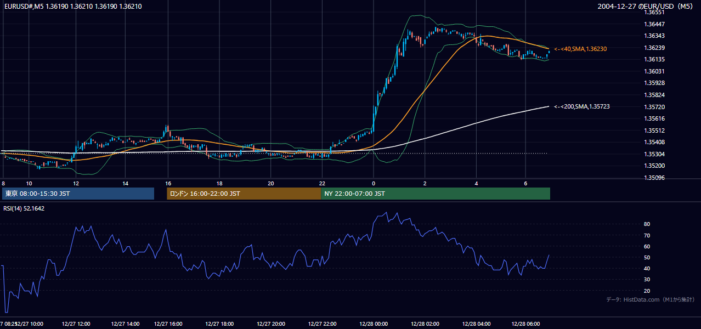
Task: Click price axis label 1.36135
Action: pyautogui.click(x=654, y=59)
